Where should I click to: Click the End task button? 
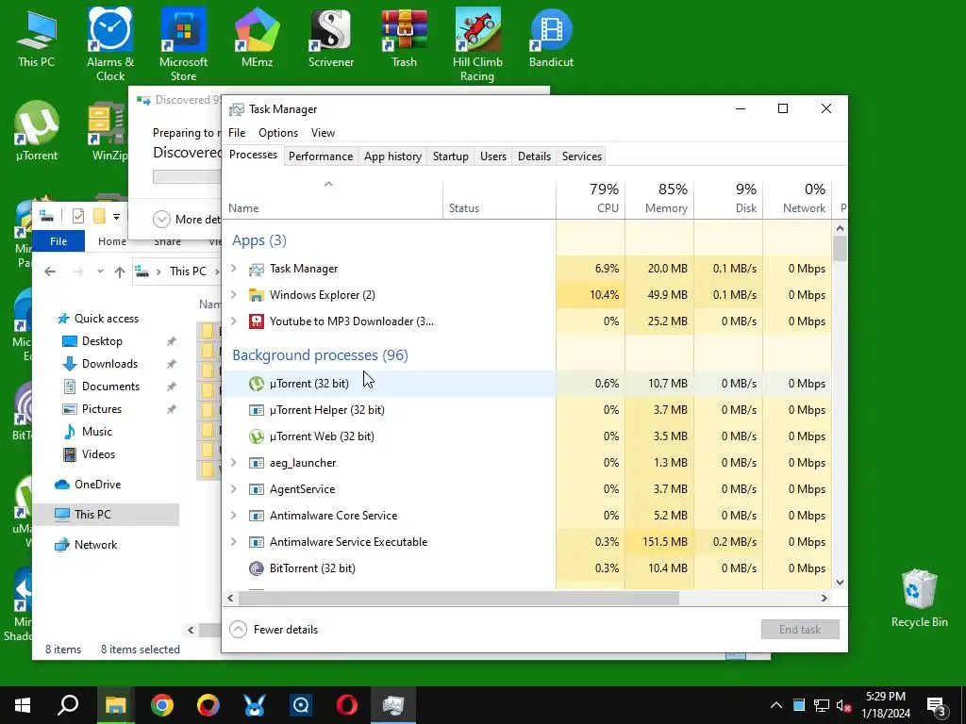pos(800,629)
